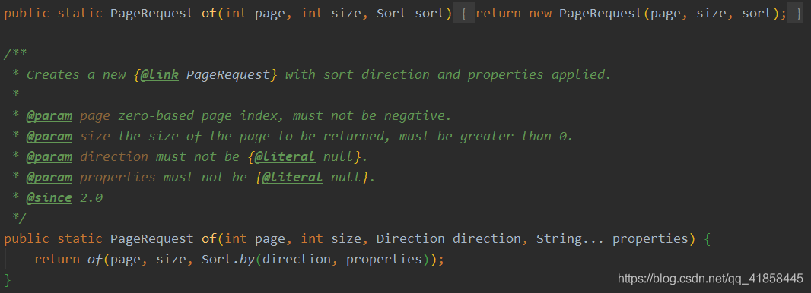
Task: Click the Javadoc opening /** marker
Action: tap(15, 54)
